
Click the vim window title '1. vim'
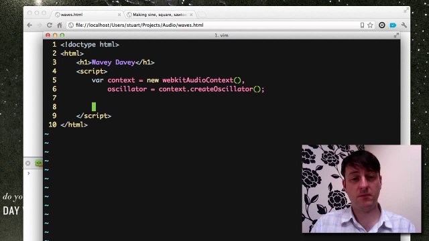point(221,35)
